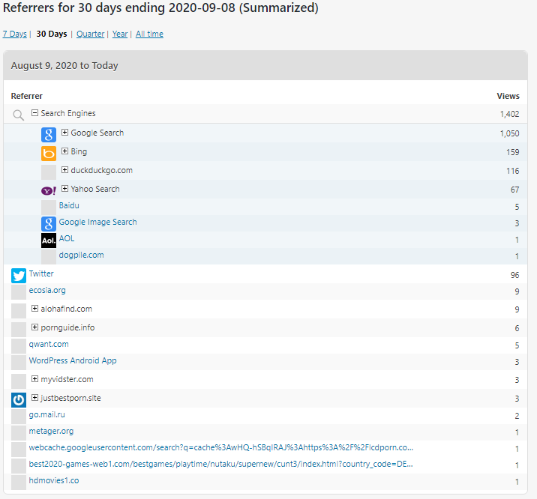Switch to the Quarter view
The height and width of the screenshot is (499, 537).
click(x=90, y=34)
